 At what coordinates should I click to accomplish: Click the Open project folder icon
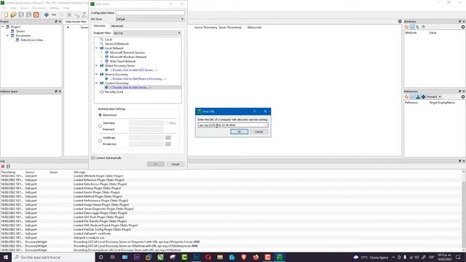pos(13,15)
